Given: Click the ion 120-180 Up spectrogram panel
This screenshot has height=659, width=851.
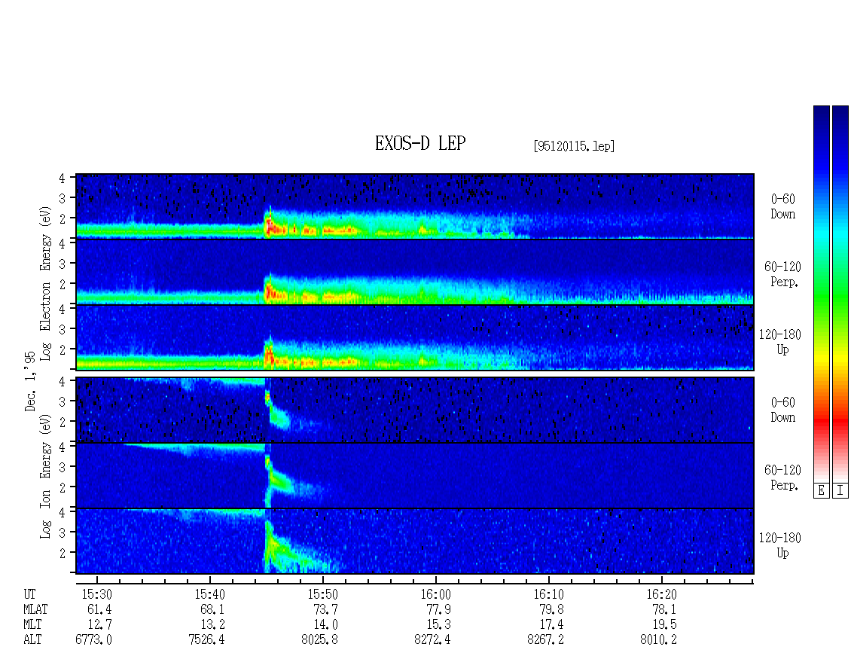Looking at the screenshot, I should pos(415,542).
